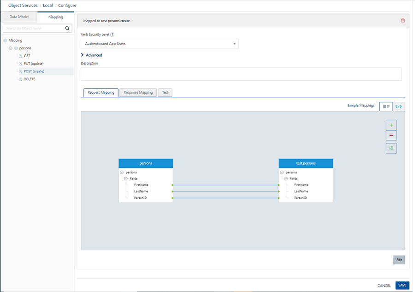Open the Response Mapping tab

[x=138, y=93]
